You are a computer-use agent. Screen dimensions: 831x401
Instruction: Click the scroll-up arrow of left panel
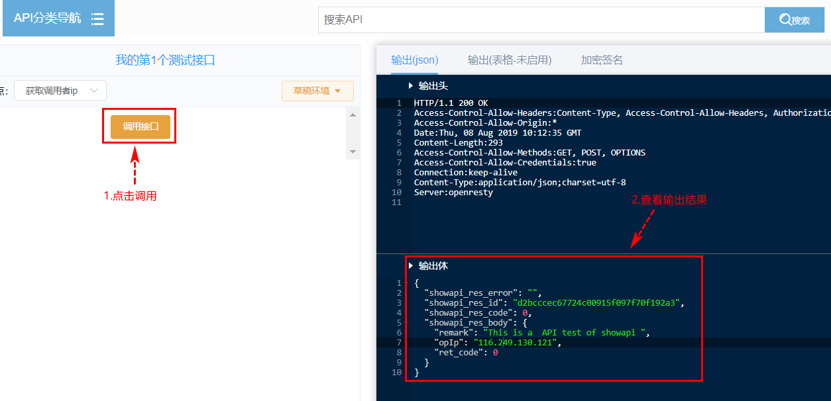[353, 115]
